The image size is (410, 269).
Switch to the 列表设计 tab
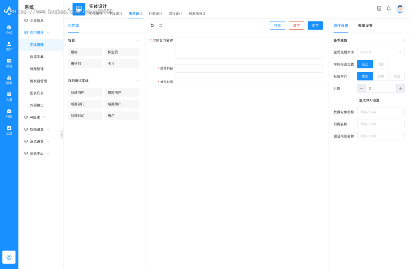point(155,14)
